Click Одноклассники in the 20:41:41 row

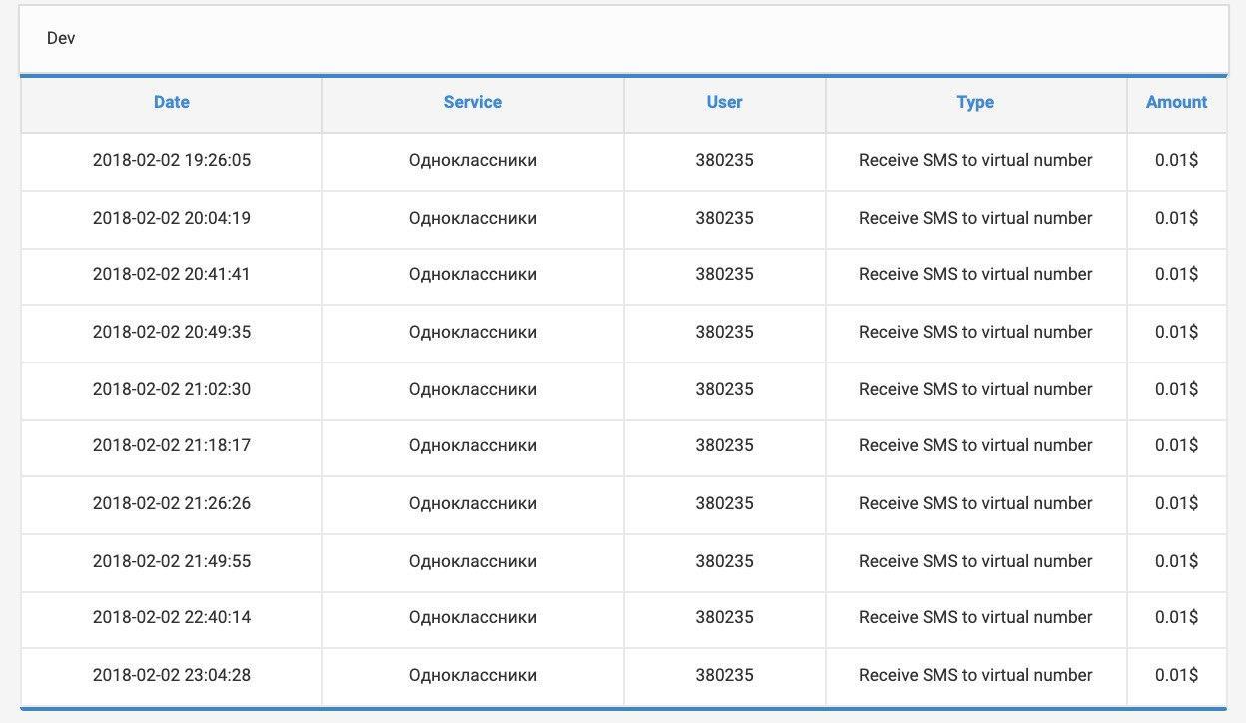(x=473, y=274)
